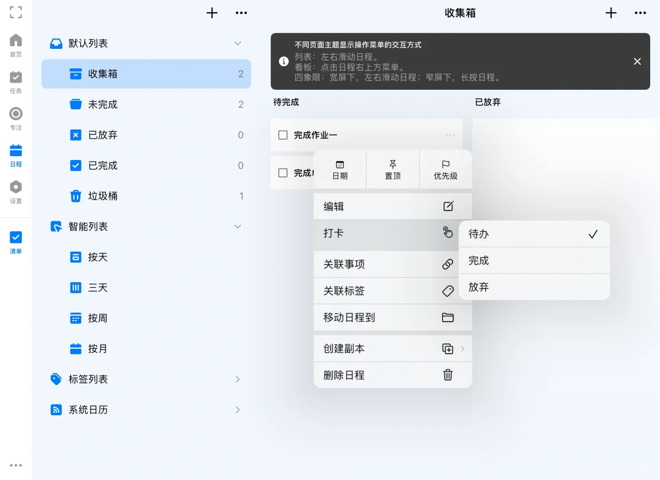This screenshot has width=660, height=480.
Task: Check the 完成作业一 task checkbox
Action: point(283,135)
